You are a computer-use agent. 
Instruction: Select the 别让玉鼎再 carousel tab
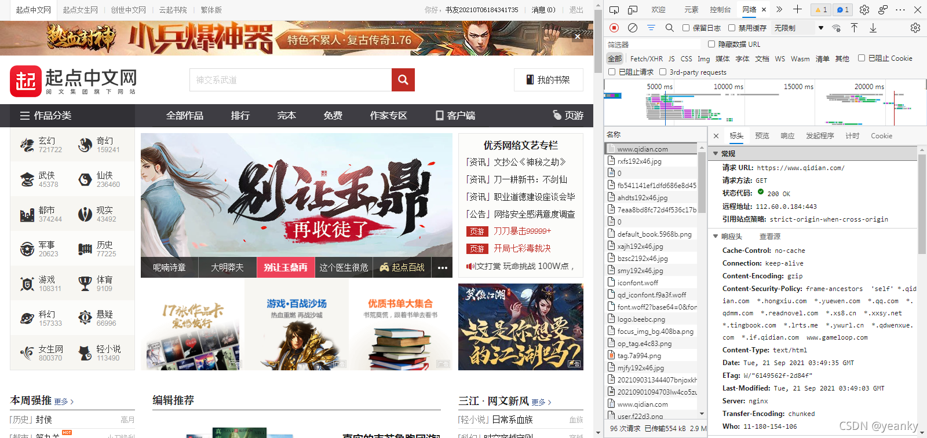click(x=286, y=267)
